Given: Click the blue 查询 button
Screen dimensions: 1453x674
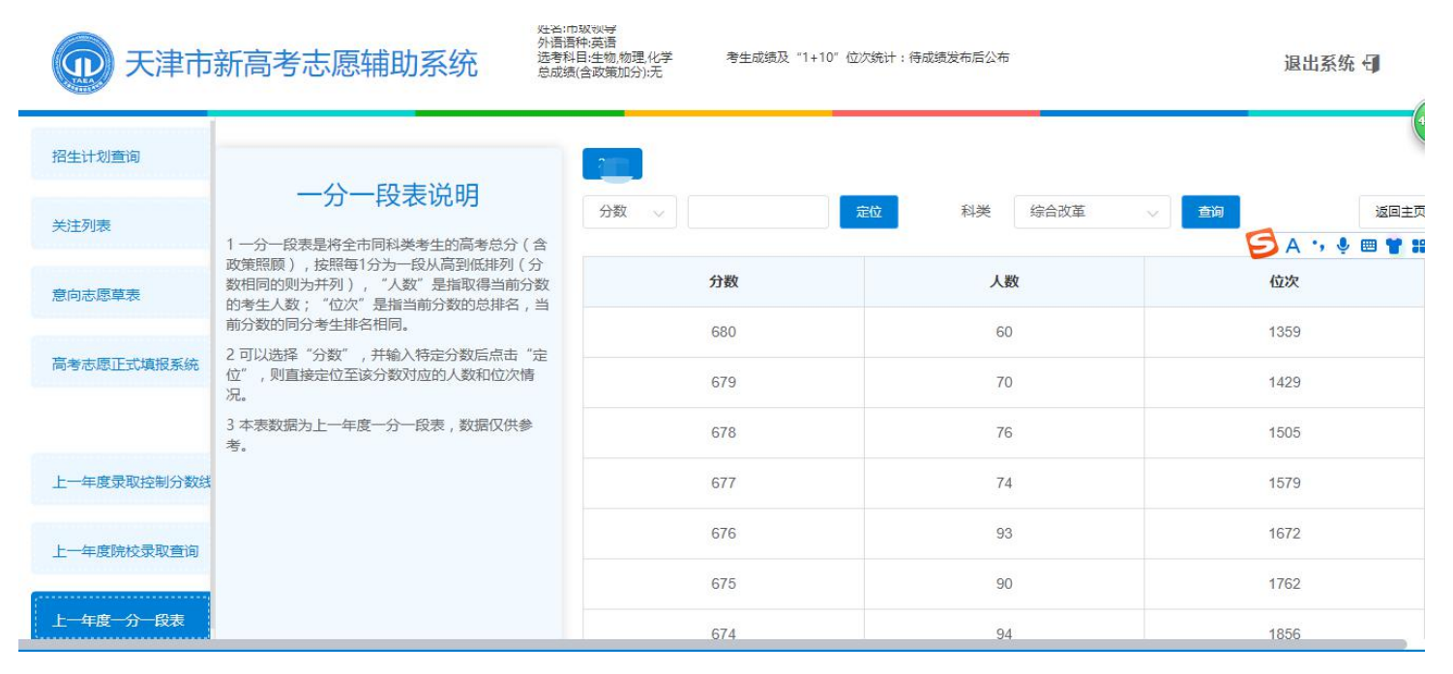Looking at the screenshot, I should [1210, 212].
